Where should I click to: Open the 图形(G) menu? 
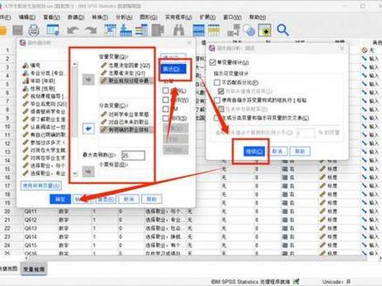(x=148, y=17)
